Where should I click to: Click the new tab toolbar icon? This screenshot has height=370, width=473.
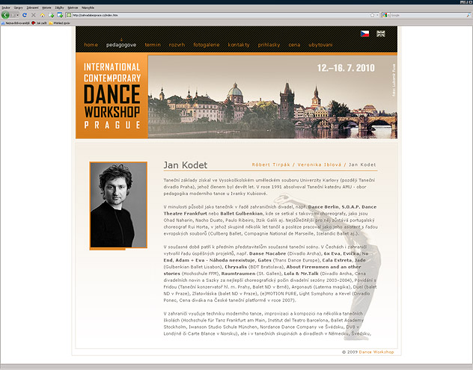point(51,15)
